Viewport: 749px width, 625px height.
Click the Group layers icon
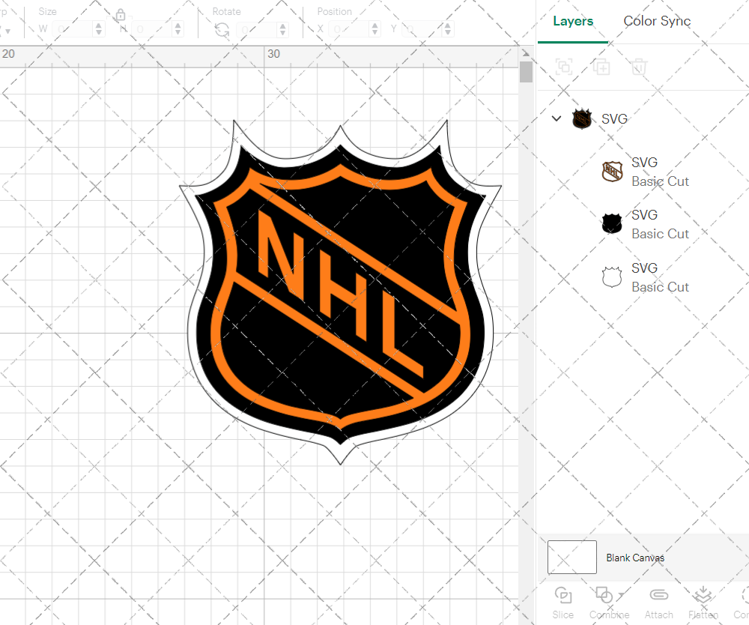[564, 67]
